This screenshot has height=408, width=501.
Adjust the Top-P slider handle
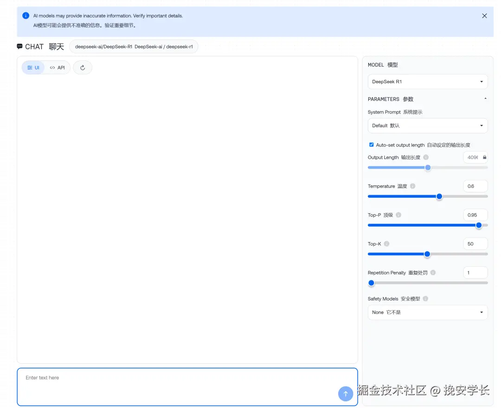click(x=479, y=225)
